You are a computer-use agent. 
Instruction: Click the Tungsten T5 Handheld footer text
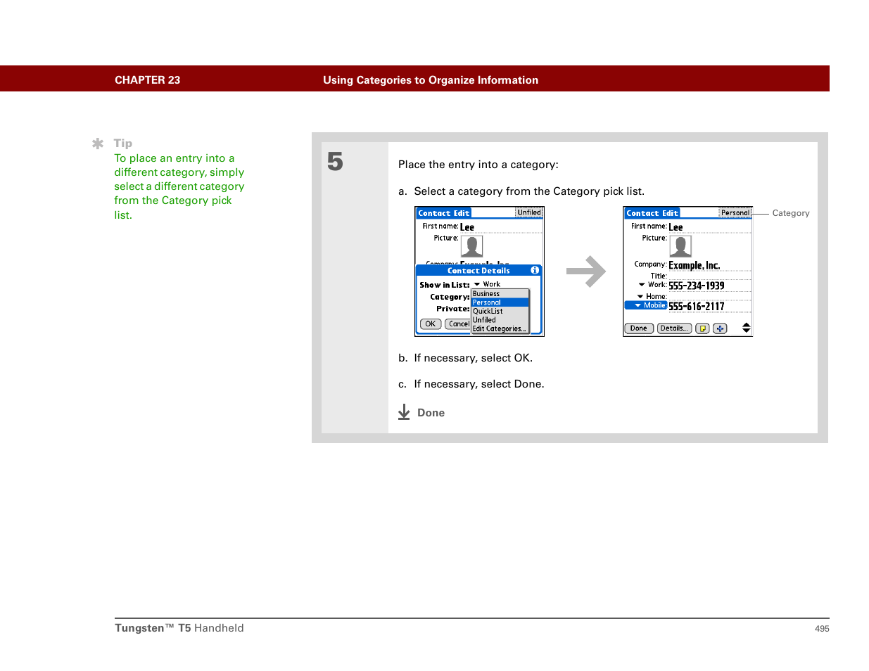(179, 628)
